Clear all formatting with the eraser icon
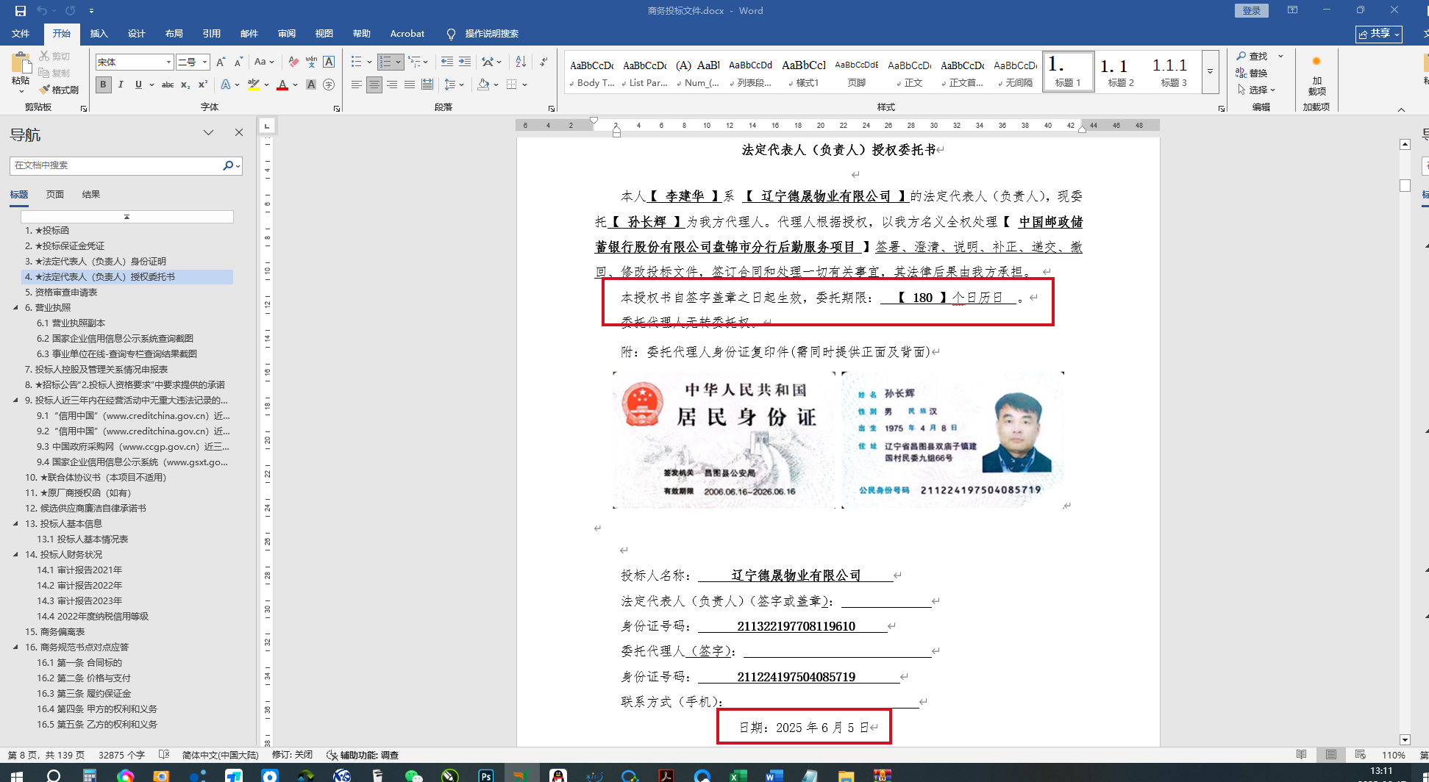This screenshot has height=782, width=1429. pos(293,62)
